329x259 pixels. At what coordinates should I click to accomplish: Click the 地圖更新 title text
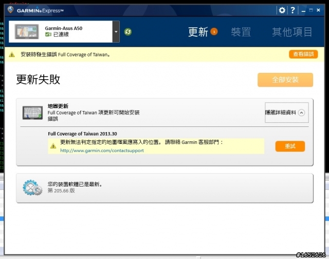click(58, 106)
